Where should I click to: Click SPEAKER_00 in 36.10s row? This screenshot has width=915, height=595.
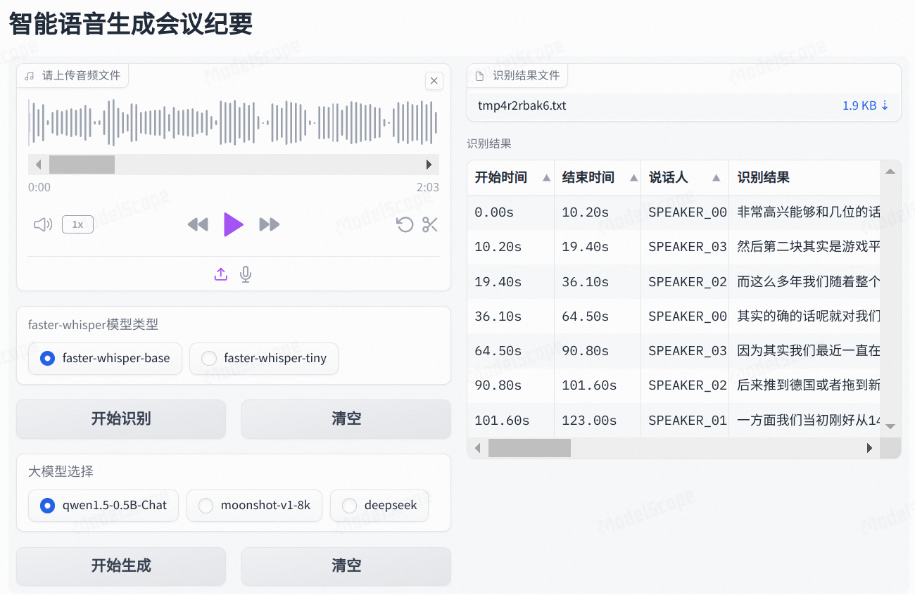(685, 316)
